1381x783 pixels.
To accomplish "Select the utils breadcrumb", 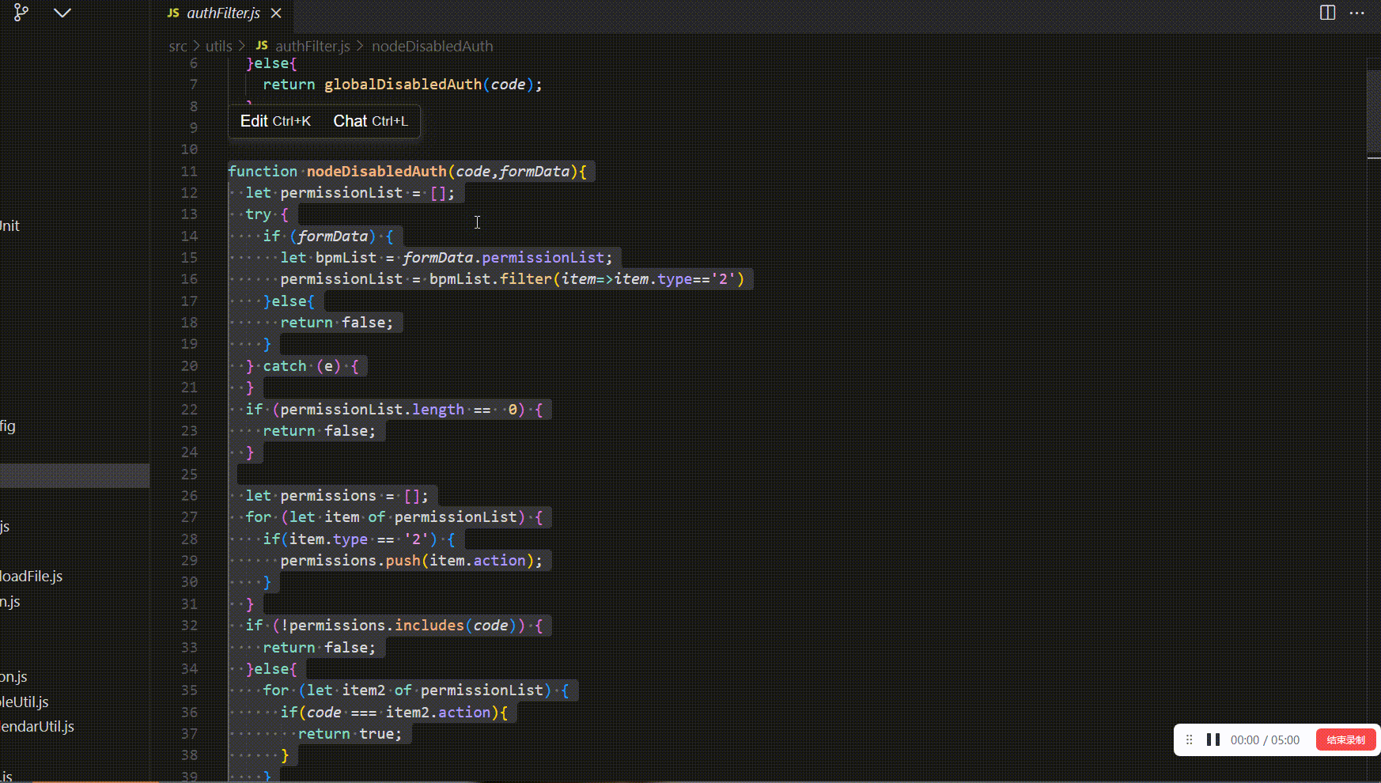I will point(219,46).
